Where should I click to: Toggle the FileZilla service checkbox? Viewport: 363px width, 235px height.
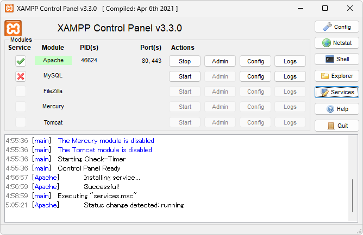21,92
